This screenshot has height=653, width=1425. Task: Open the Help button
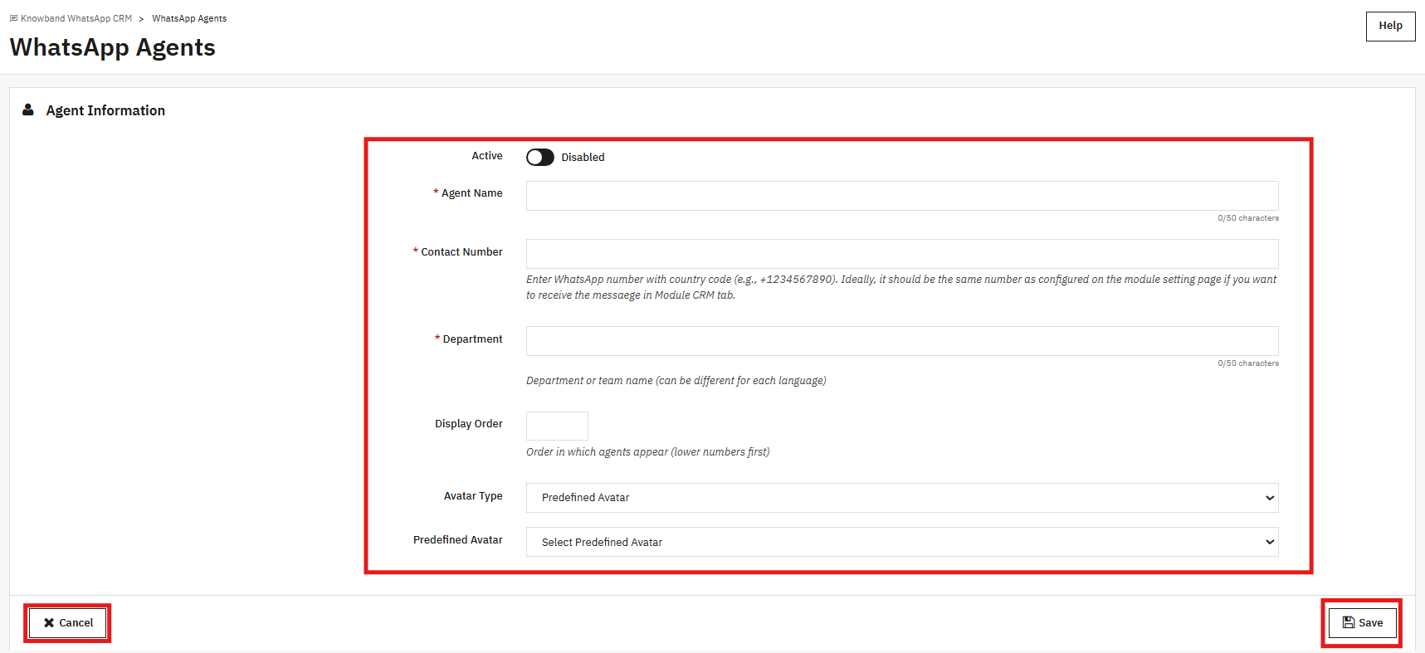click(x=1390, y=26)
